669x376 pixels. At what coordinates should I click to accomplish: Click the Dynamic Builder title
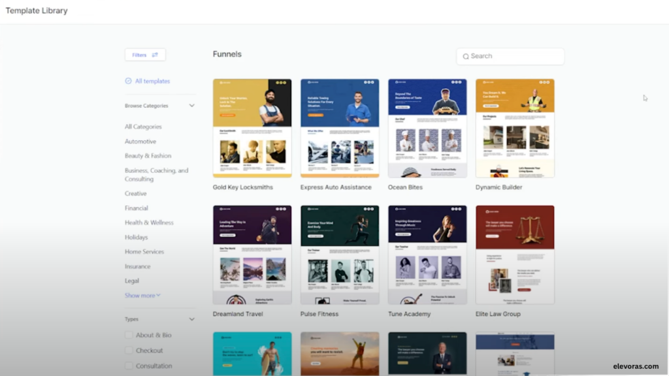pyautogui.click(x=498, y=187)
